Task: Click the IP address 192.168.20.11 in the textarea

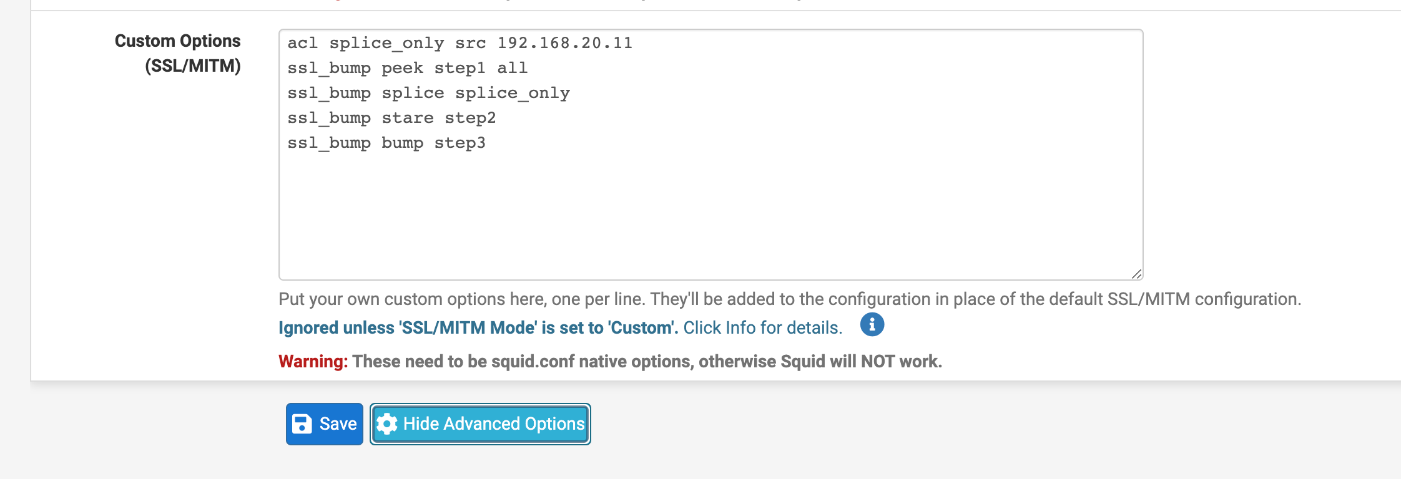Action: point(565,43)
